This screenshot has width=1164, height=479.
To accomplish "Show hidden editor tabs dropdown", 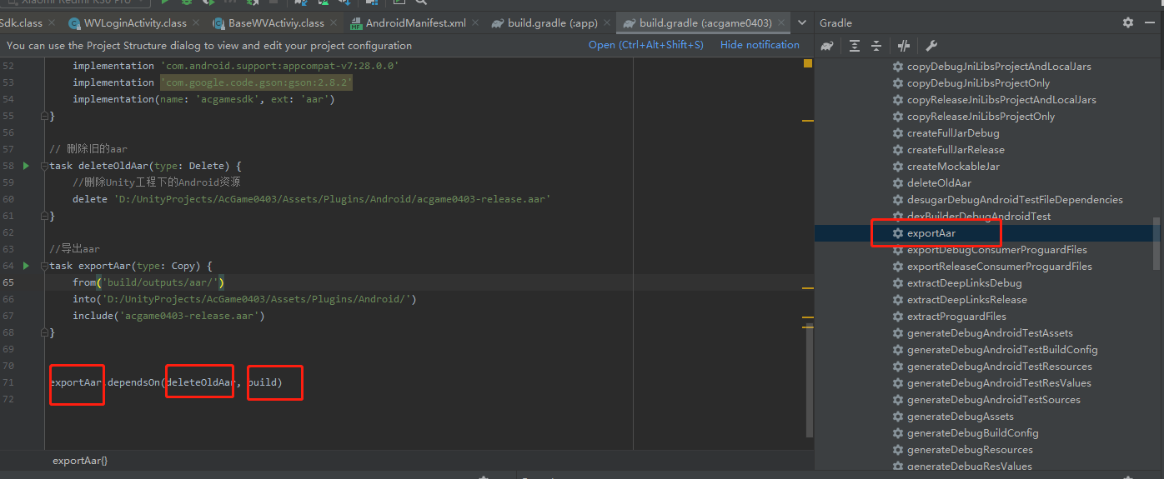I will (802, 23).
